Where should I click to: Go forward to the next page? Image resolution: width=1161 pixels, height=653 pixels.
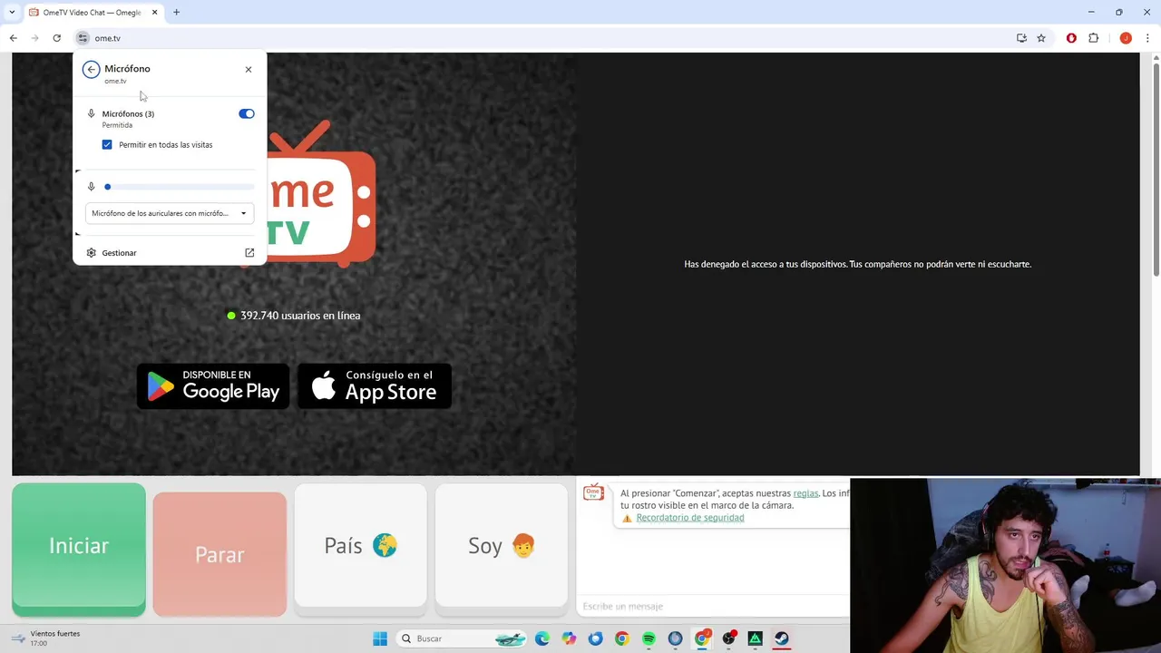tap(35, 38)
